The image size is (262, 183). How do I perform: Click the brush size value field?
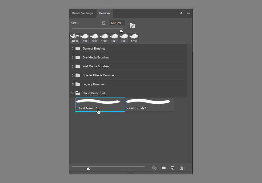pyautogui.click(x=117, y=23)
